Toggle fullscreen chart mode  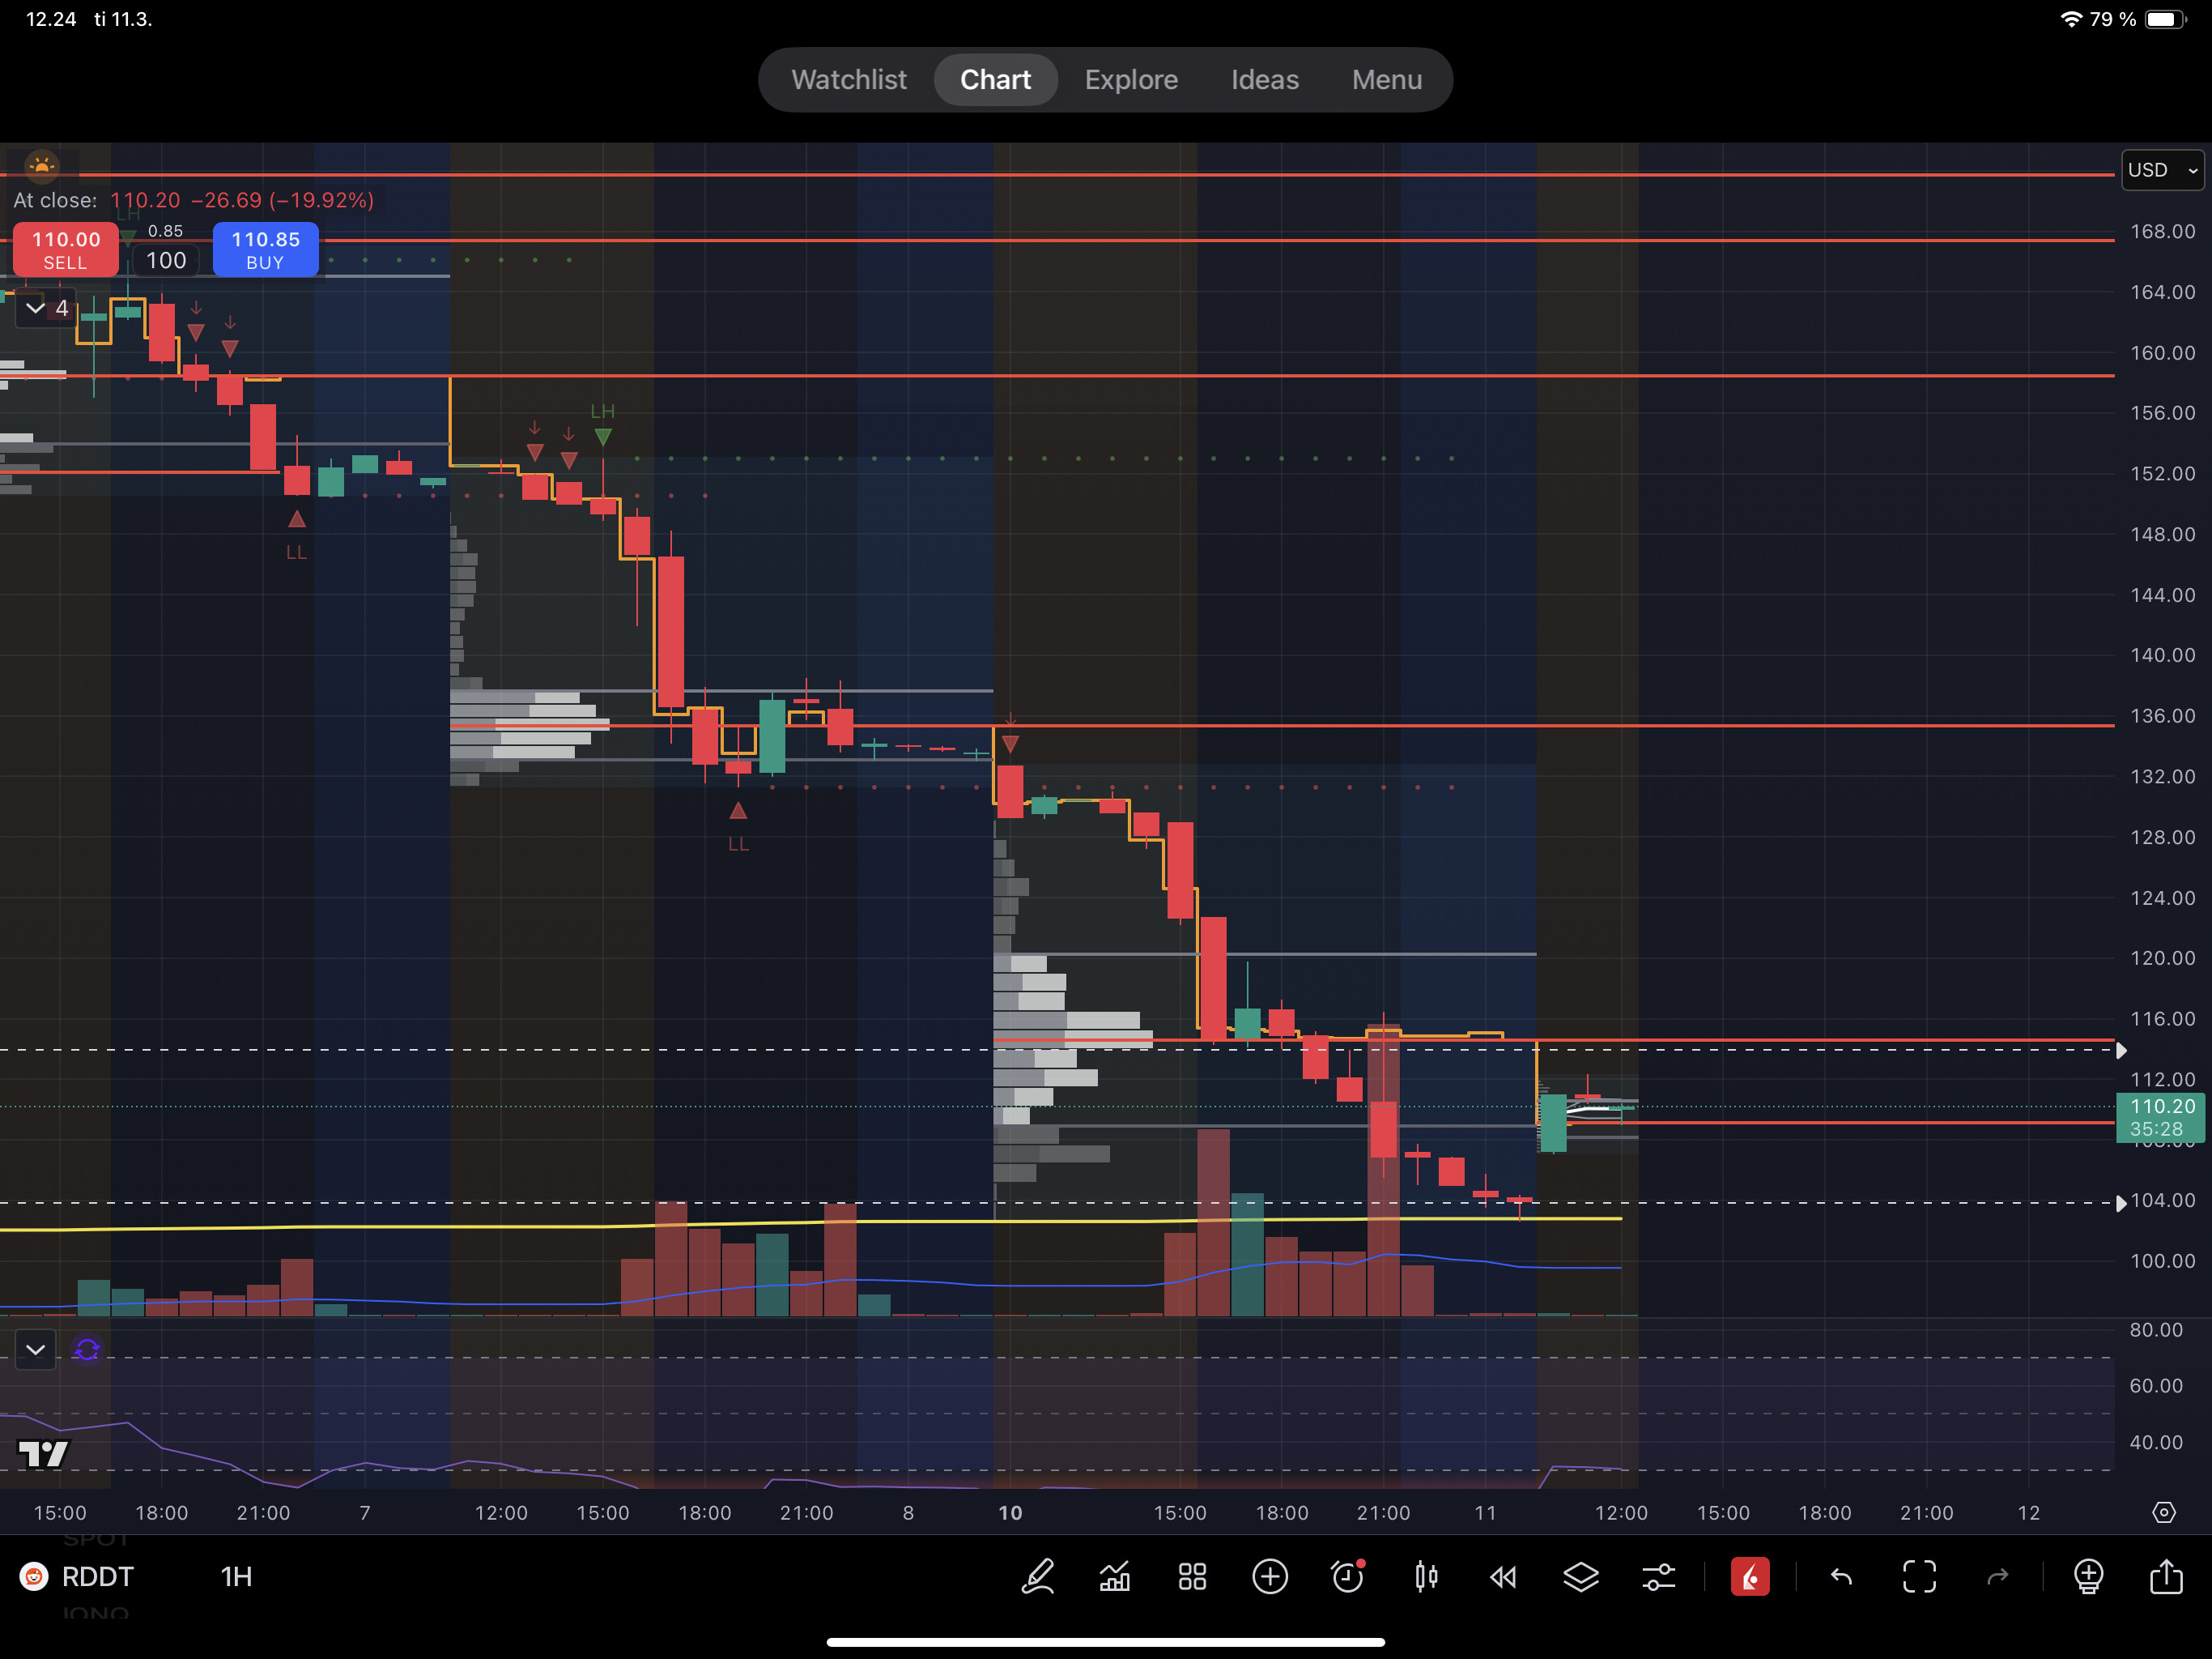tap(1919, 1577)
